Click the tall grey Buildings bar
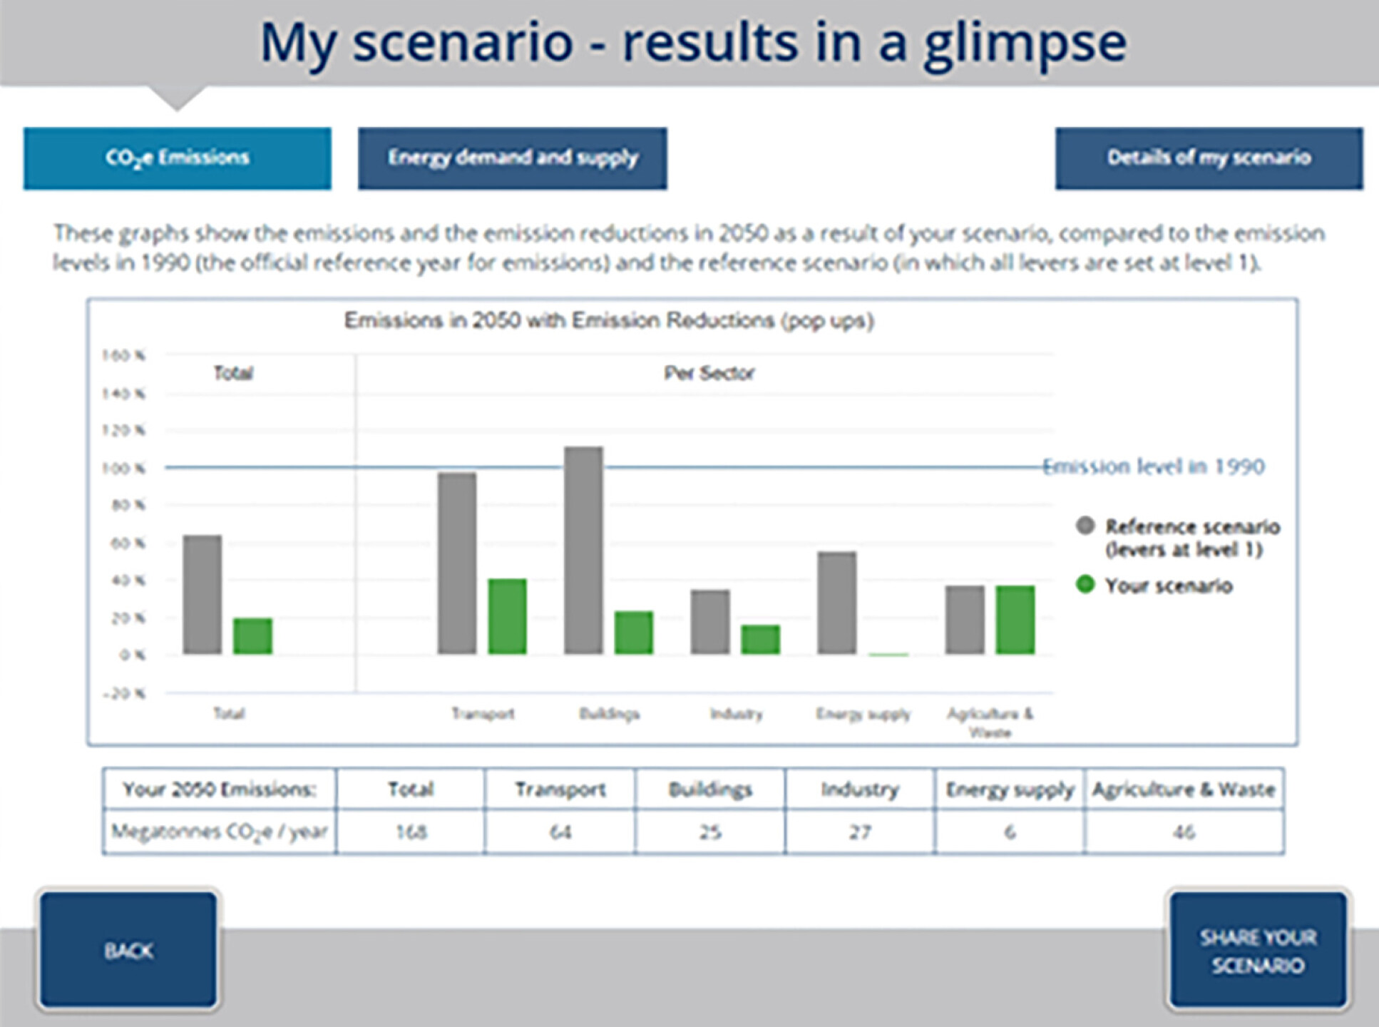 point(583,550)
